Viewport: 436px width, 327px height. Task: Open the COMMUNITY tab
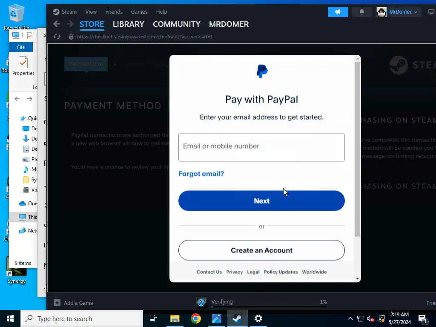point(177,24)
